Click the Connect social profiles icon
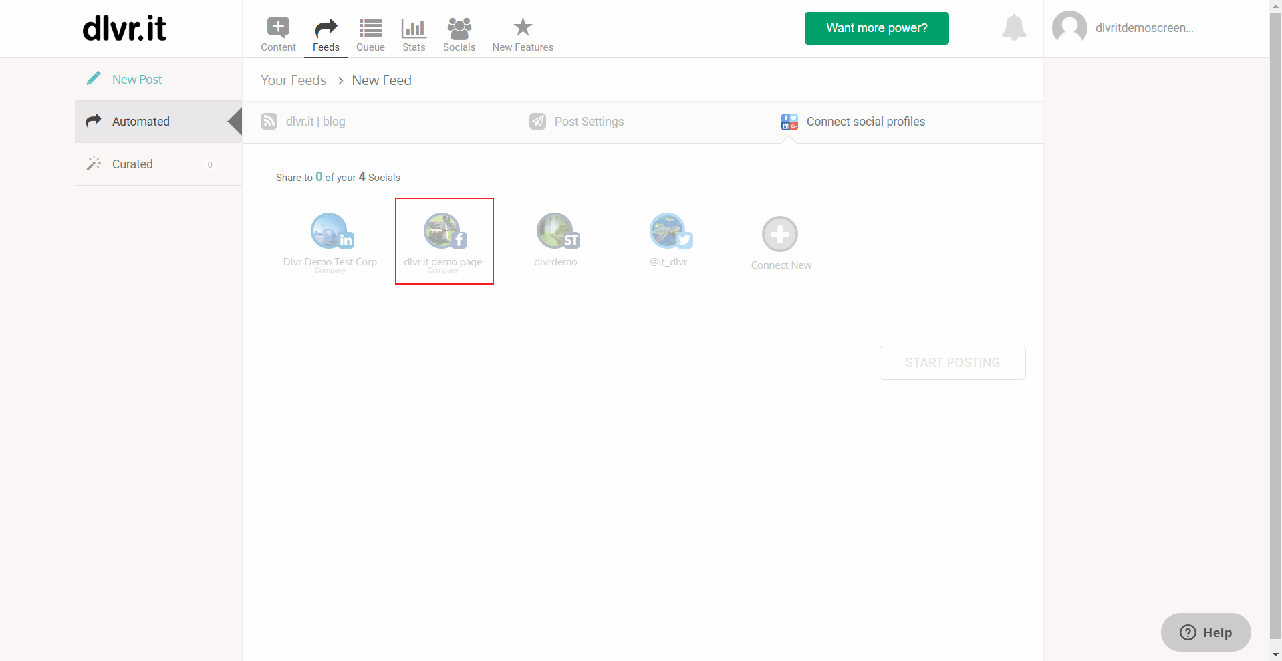Viewport: 1282px width, 661px height. [x=789, y=122]
